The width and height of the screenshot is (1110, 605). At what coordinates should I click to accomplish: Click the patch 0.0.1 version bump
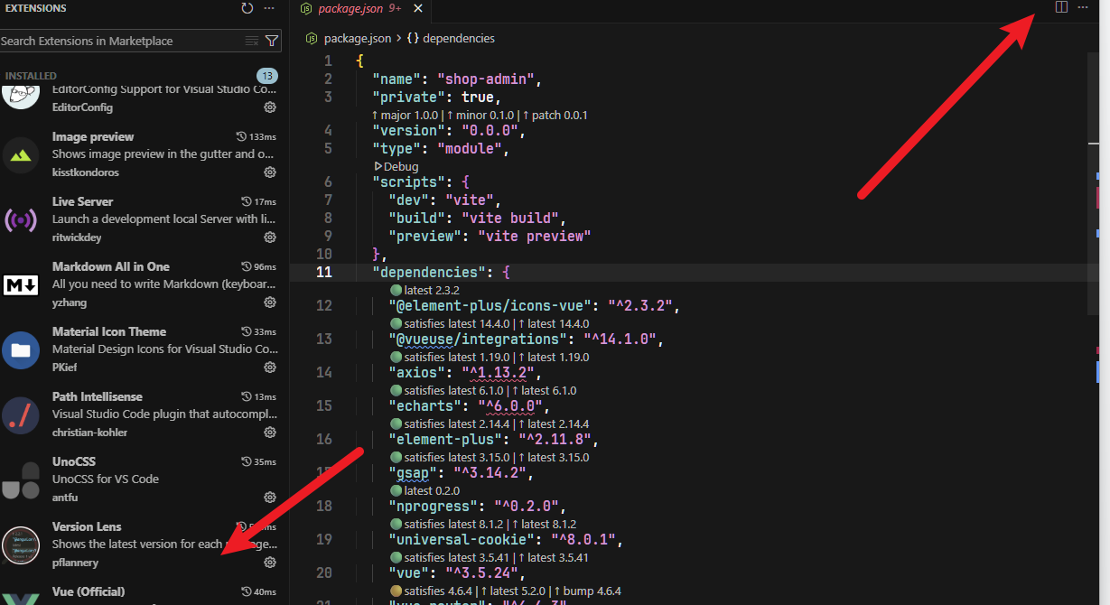click(555, 115)
